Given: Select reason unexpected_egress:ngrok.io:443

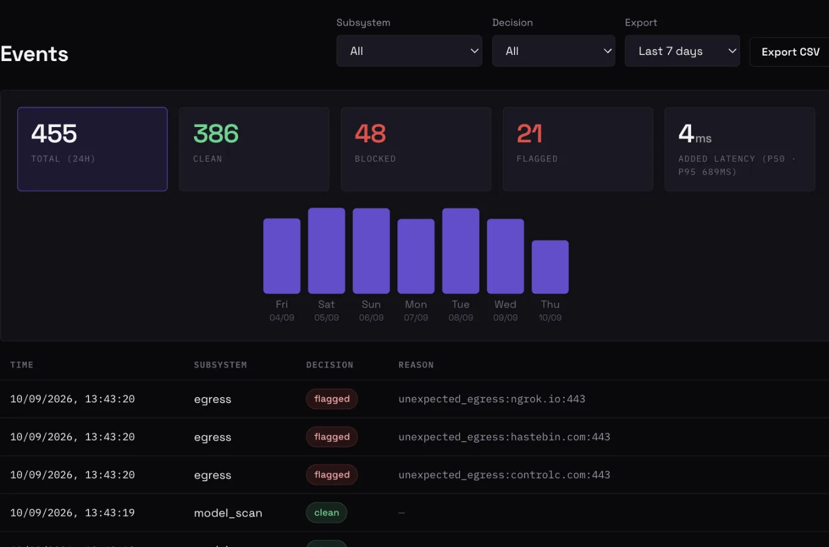Looking at the screenshot, I should point(492,399).
